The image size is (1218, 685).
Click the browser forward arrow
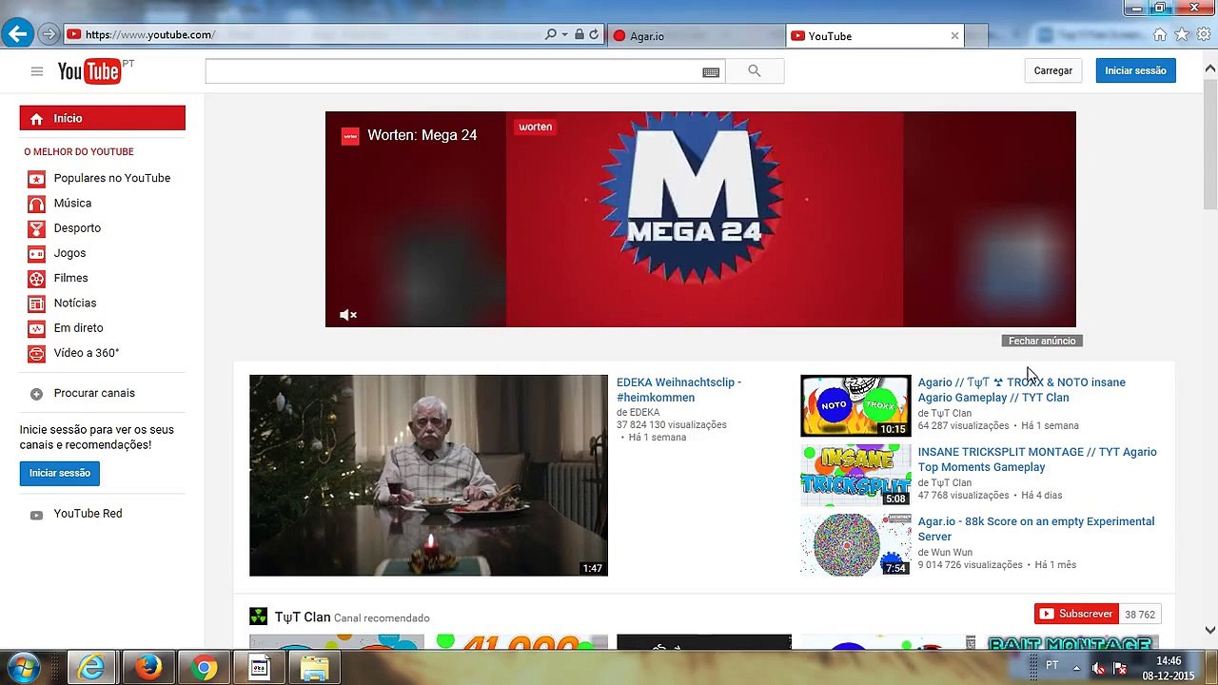tap(49, 35)
